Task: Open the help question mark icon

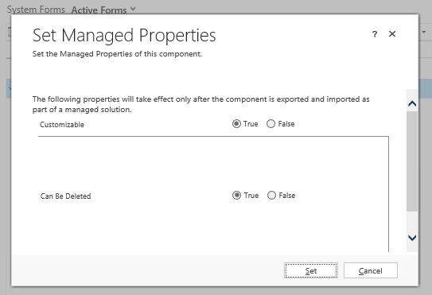Action: pyautogui.click(x=375, y=34)
